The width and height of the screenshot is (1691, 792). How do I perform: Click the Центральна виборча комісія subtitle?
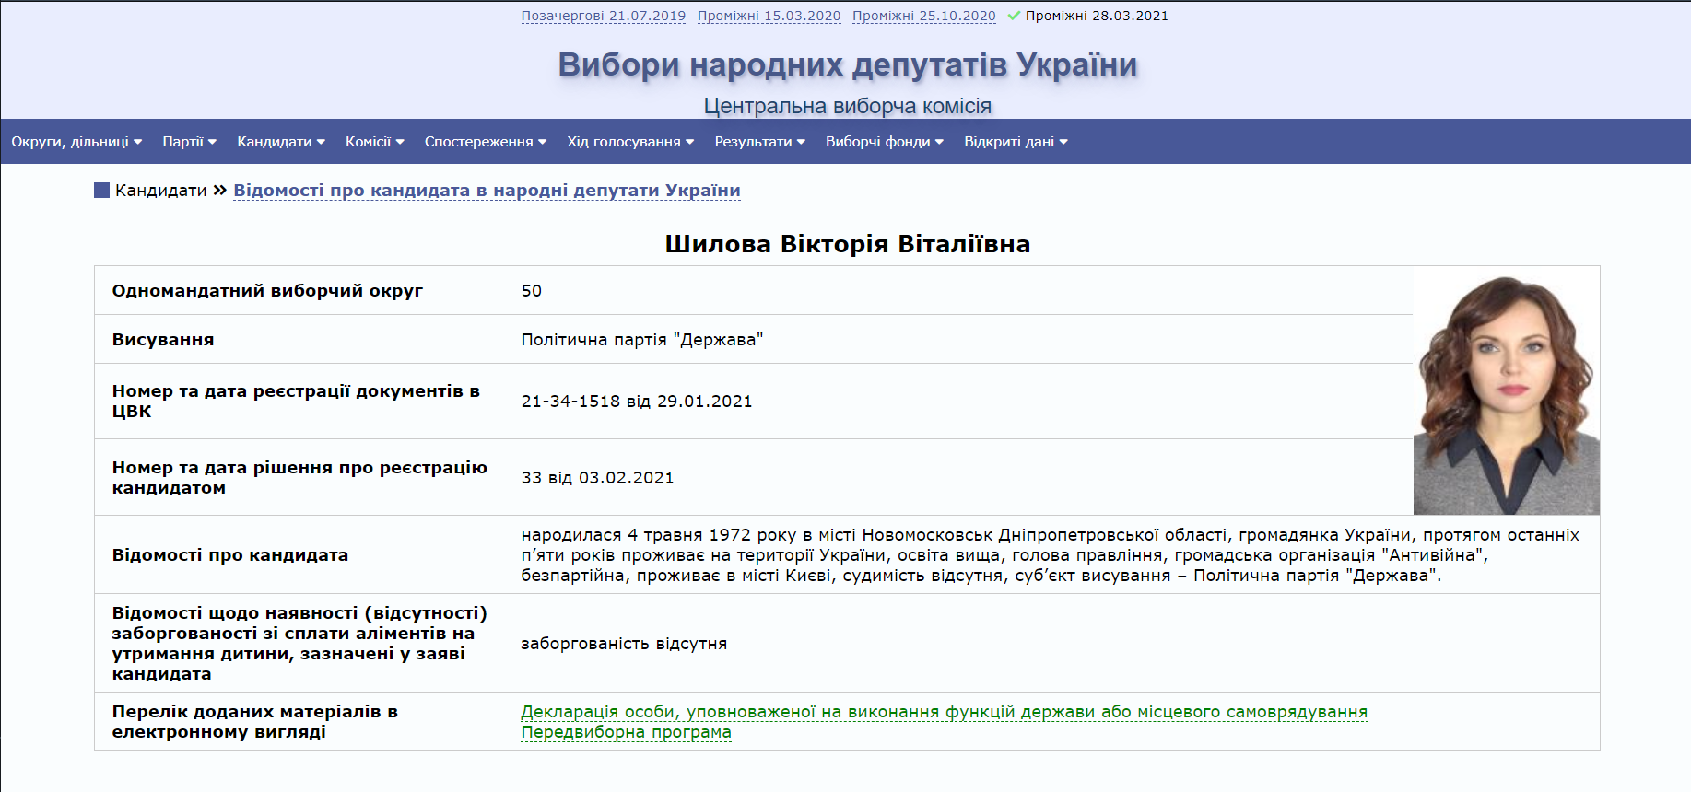click(x=848, y=106)
